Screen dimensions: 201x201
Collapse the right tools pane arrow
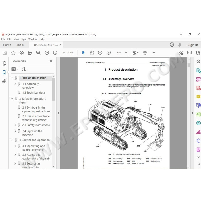pos(192,113)
